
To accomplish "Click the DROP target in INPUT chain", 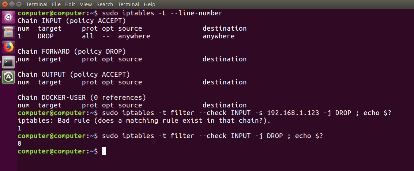I will (x=46, y=36).
